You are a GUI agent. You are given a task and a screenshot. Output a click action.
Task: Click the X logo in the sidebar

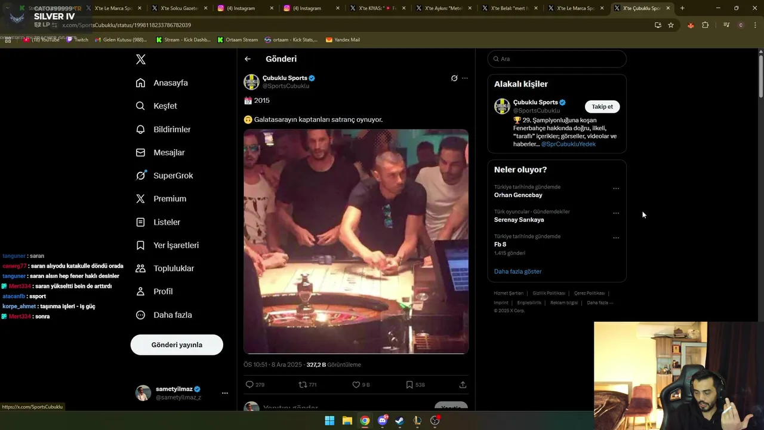click(x=141, y=59)
